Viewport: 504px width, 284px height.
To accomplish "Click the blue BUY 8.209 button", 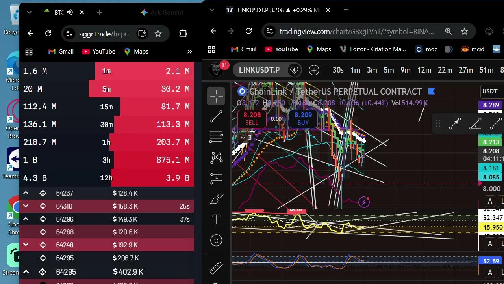I will [303, 118].
